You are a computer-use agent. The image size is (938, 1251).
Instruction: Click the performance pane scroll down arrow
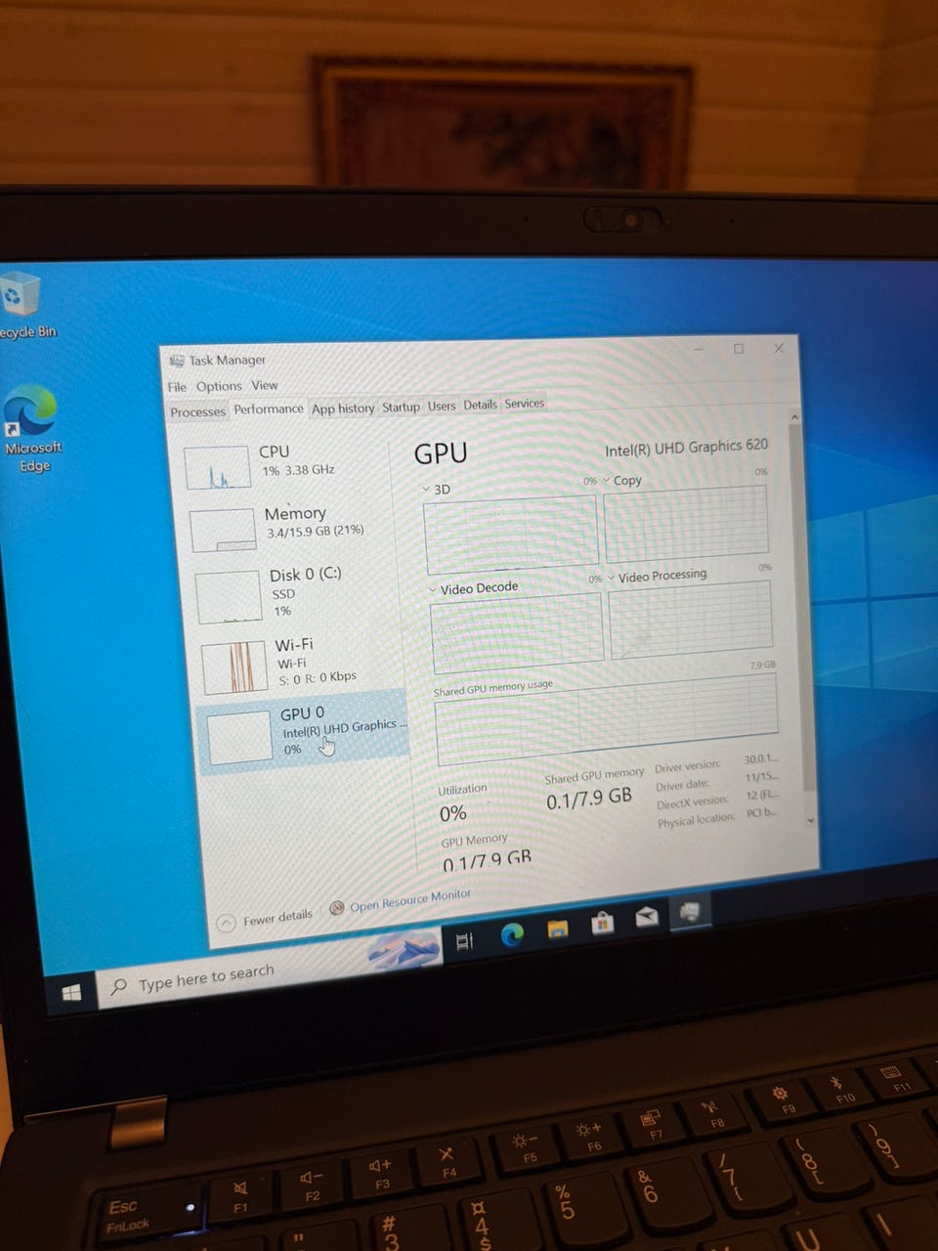tap(809, 821)
